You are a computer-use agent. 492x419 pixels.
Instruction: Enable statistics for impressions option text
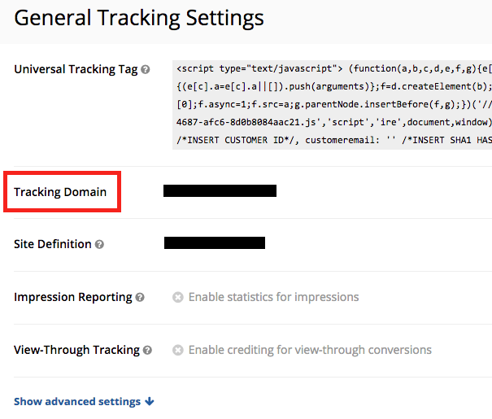[x=273, y=297]
